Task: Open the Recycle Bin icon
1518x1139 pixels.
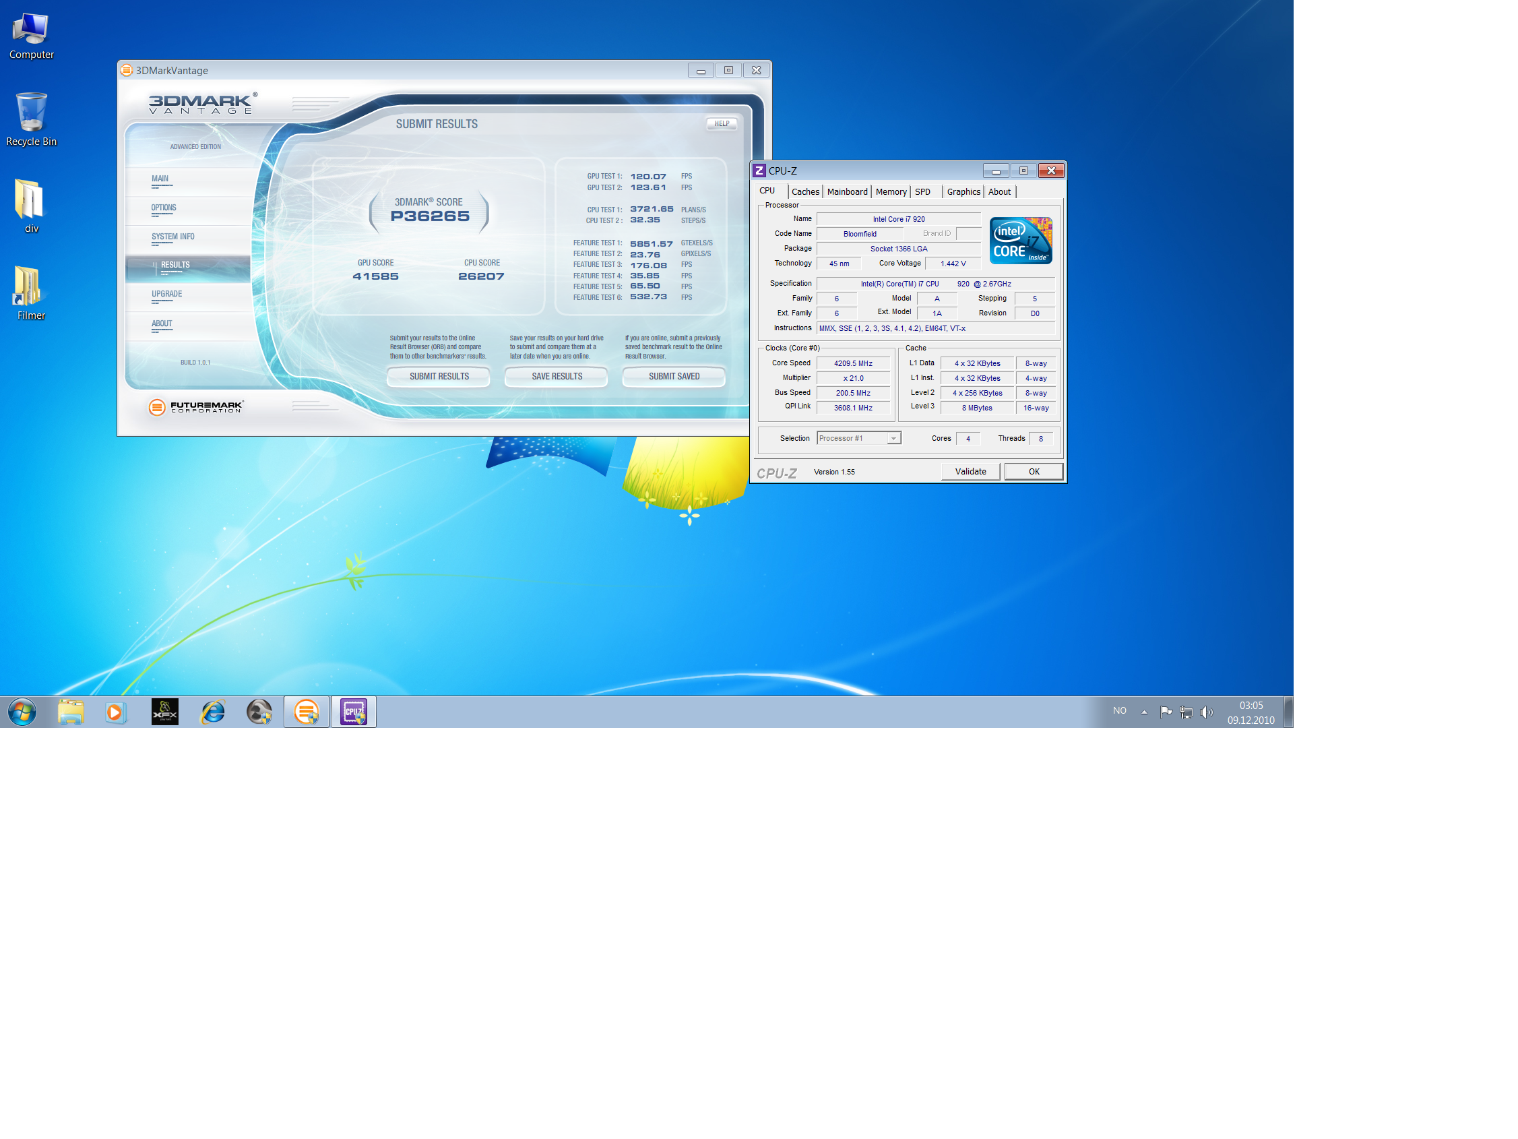Action: tap(31, 119)
